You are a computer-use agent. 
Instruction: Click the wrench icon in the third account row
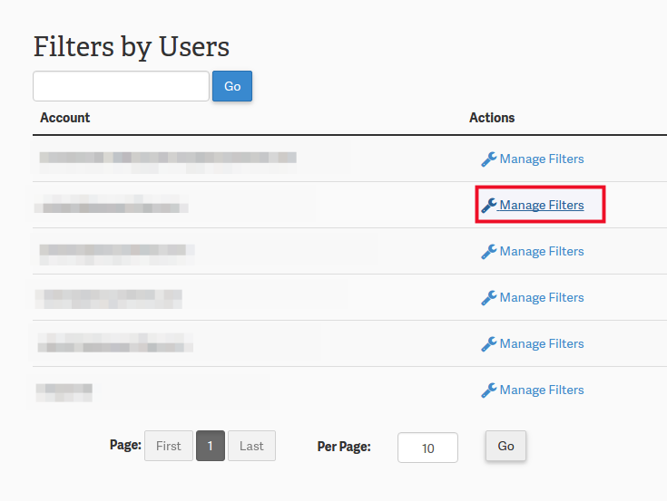click(x=488, y=252)
